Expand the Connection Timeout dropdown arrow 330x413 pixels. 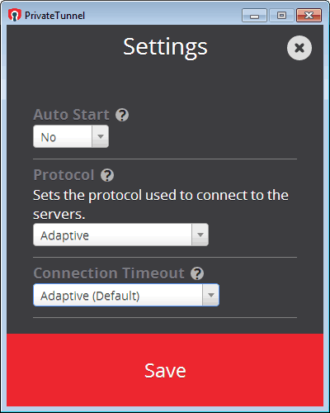pos(211,295)
